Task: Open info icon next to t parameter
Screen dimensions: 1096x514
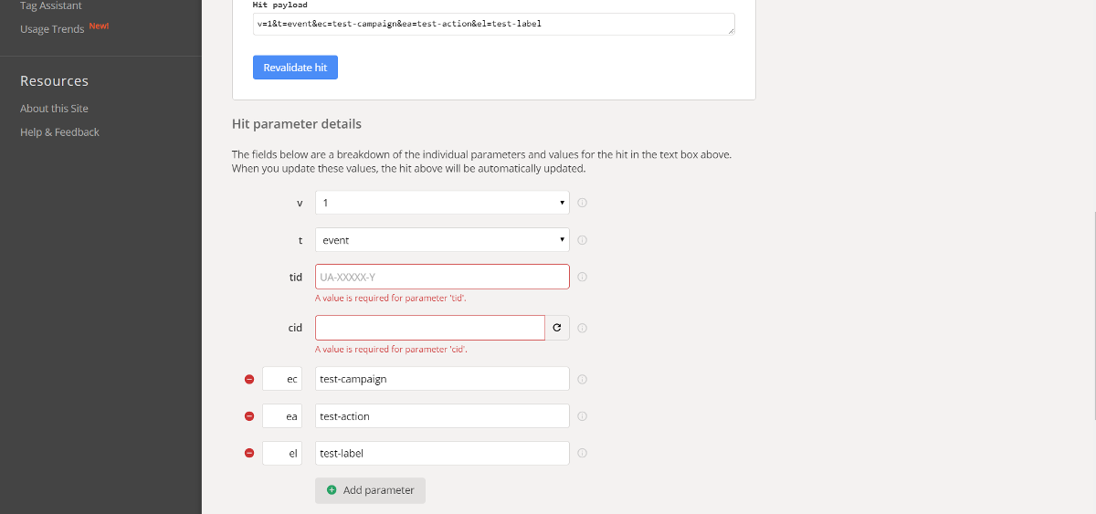Action: coord(582,240)
